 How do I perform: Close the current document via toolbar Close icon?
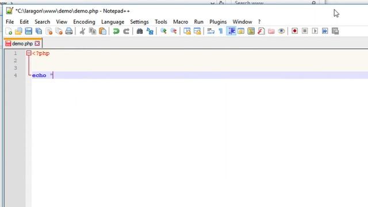click(49, 31)
